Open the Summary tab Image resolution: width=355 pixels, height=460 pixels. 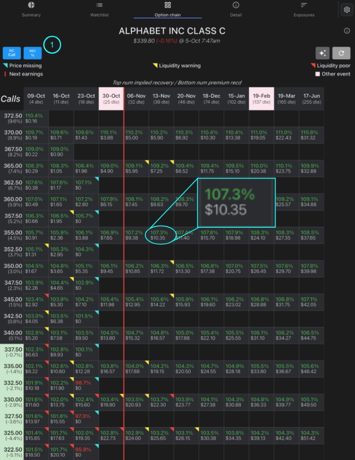[x=31, y=9]
